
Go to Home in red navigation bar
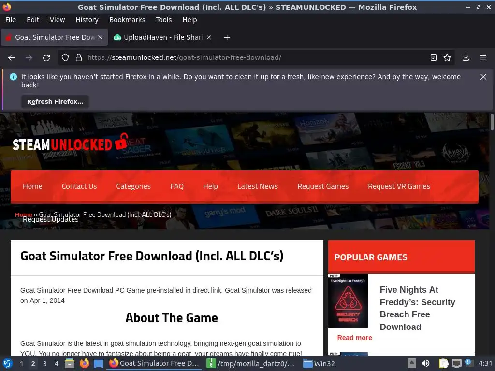coord(32,186)
